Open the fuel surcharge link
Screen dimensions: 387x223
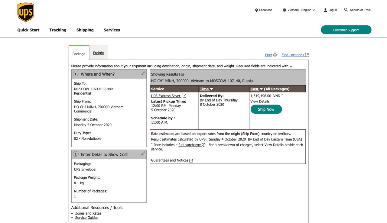190,145
